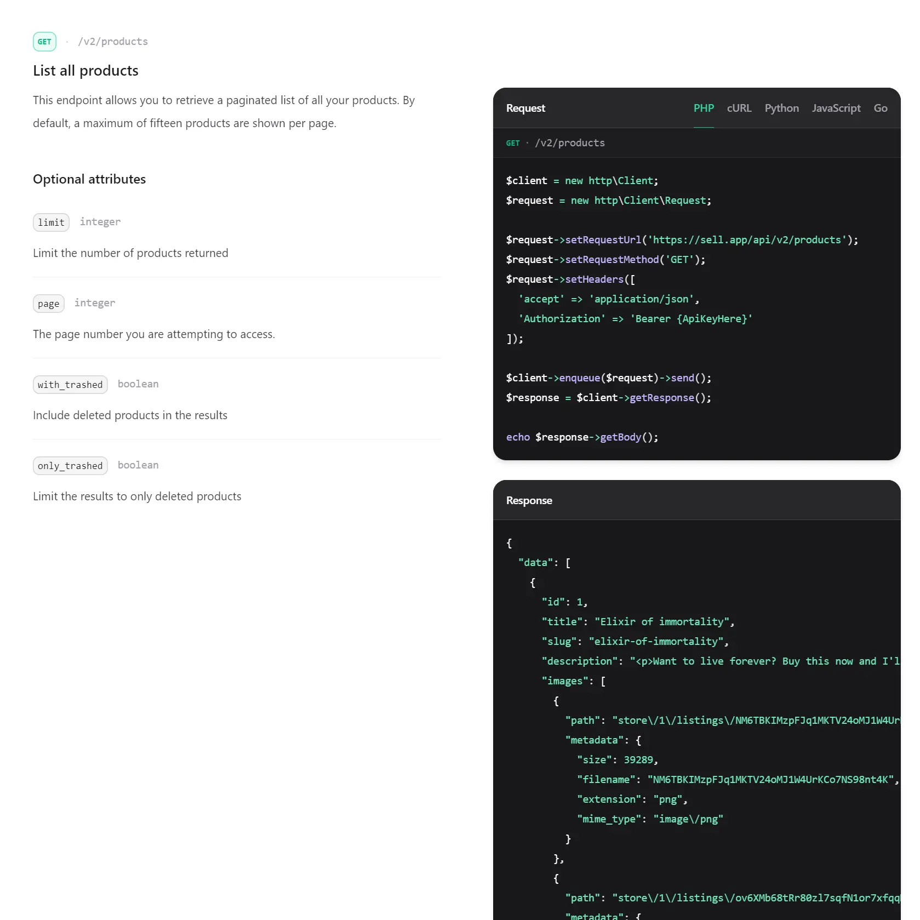Screen dimensions: 920x920
Task: Select the limit attribute badge
Action: 51,222
